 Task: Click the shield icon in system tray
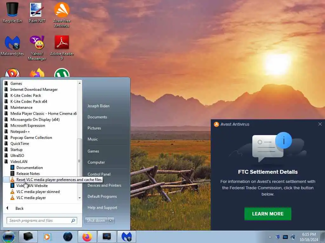pos(278,237)
